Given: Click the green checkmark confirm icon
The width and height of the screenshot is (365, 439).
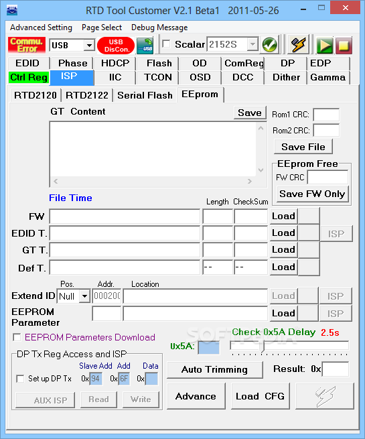Looking at the screenshot, I should [x=270, y=44].
